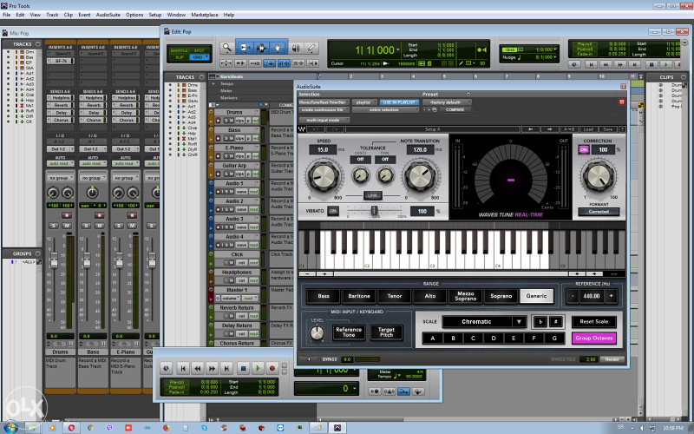Enable SHUFFLE edit mode
The height and width of the screenshot is (434, 694).
(180, 50)
